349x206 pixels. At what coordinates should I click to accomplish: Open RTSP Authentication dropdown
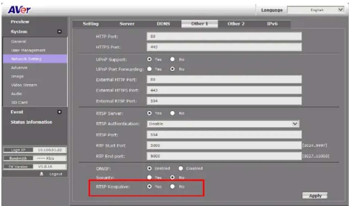coord(223,124)
